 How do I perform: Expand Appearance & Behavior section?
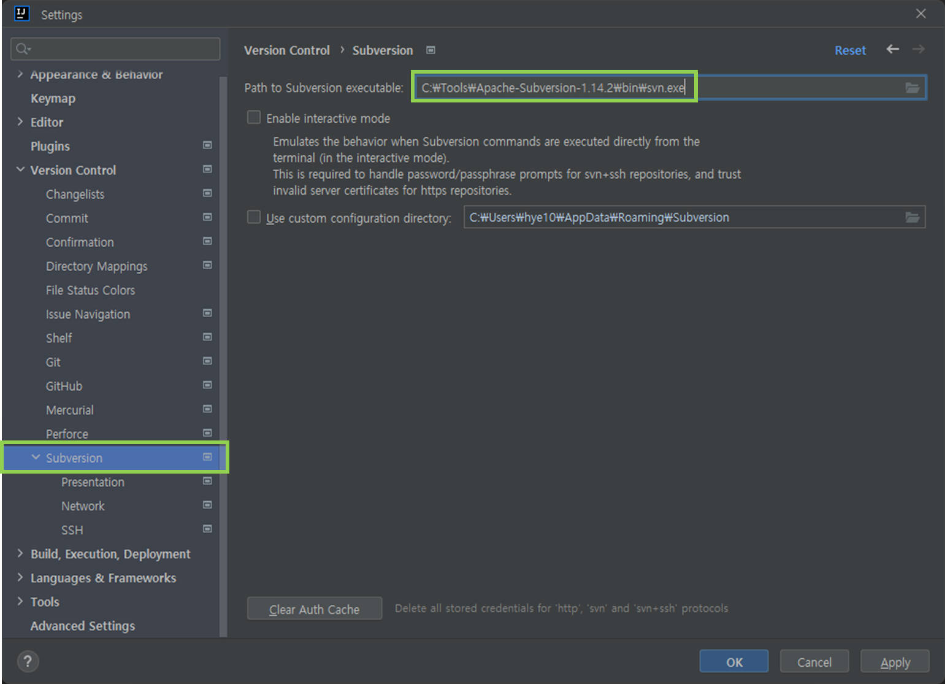click(x=20, y=74)
